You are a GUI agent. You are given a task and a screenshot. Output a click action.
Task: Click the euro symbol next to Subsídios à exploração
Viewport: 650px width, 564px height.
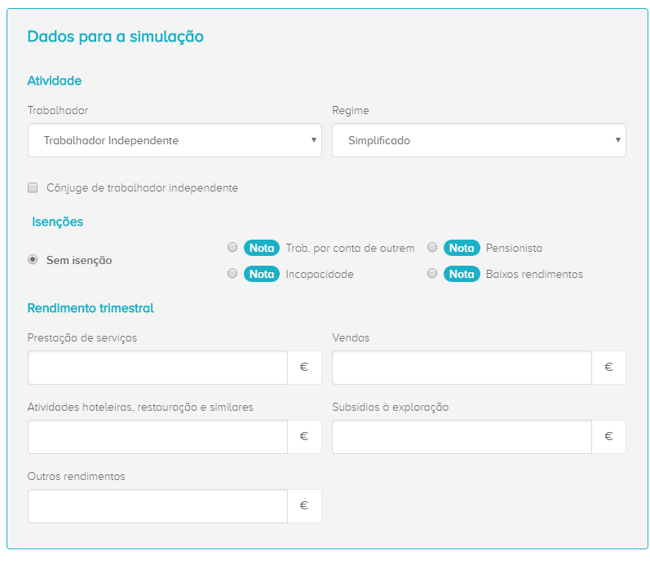608,437
